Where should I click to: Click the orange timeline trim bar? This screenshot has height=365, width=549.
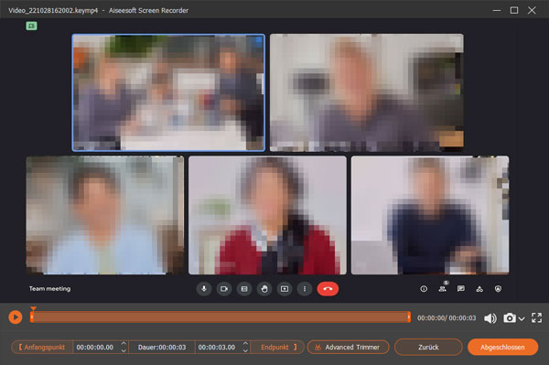pos(220,317)
